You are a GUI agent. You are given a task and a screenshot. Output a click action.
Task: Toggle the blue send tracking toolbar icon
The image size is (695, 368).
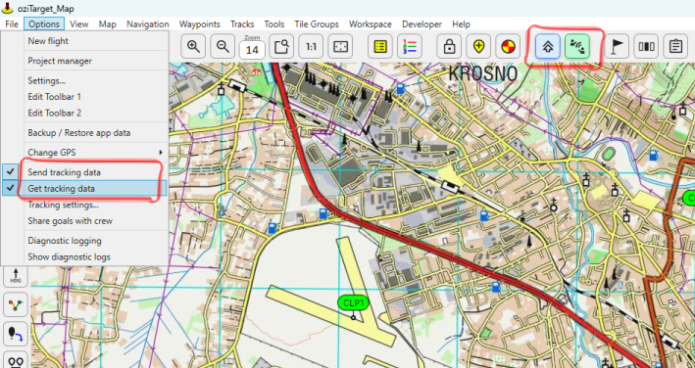[548, 46]
